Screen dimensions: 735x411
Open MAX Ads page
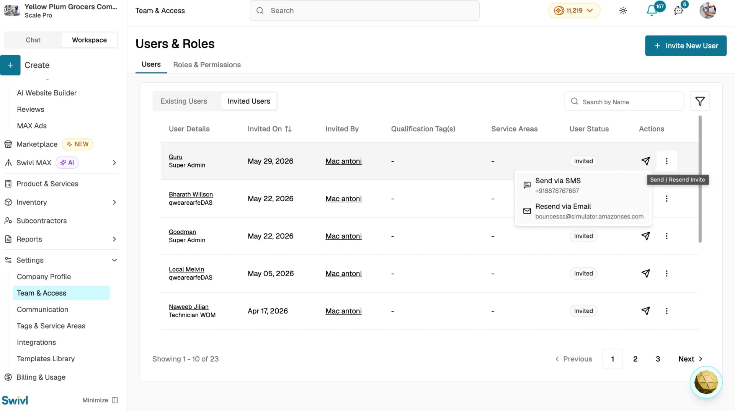pyautogui.click(x=32, y=126)
